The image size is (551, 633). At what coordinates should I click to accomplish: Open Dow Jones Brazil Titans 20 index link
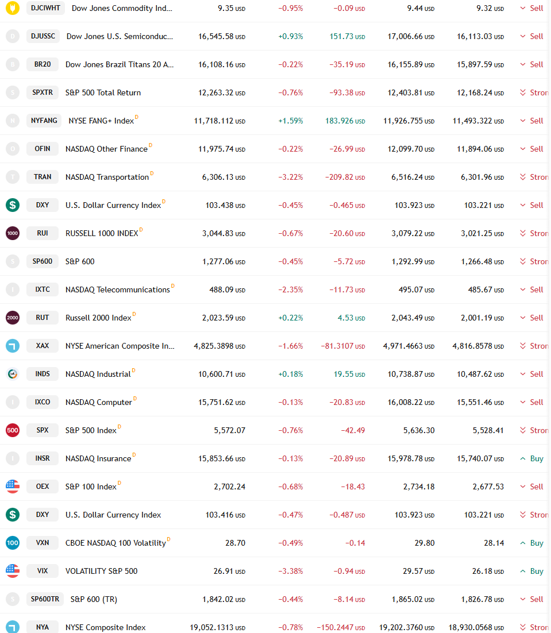click(x=120, y=64)
